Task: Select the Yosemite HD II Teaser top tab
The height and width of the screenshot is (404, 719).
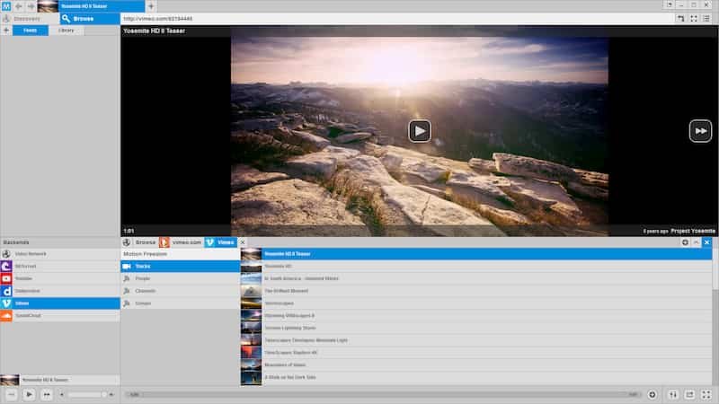Action: point(91,6)
